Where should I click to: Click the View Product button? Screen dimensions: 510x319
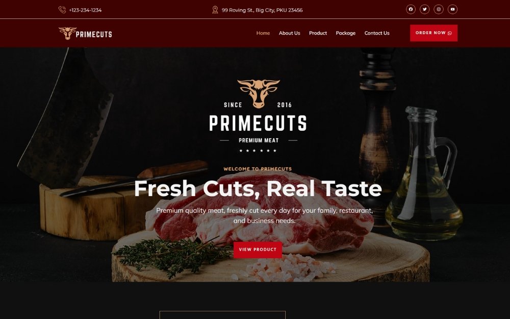258,250
